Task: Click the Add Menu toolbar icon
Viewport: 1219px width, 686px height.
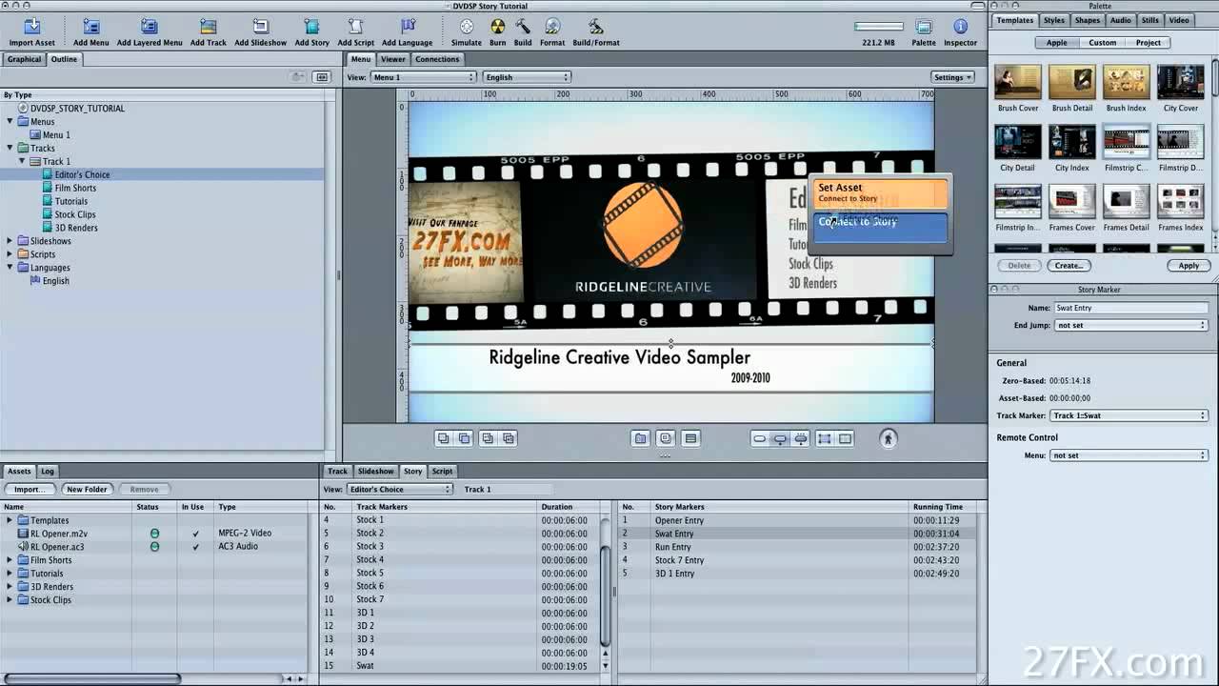Action: pyautogui.click(x=91, y=27)
